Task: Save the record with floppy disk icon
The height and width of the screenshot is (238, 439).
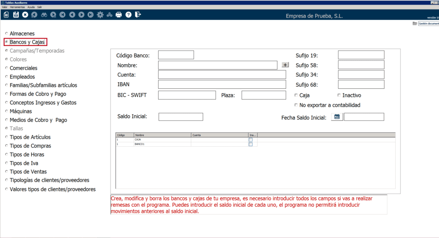Action: [x=16, y=15]
